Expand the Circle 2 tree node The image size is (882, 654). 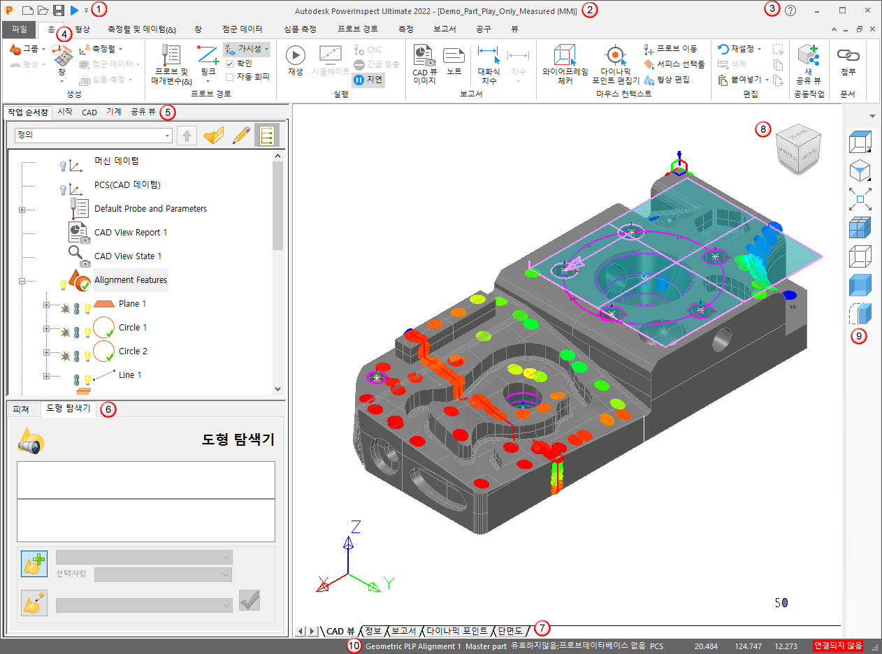click(x=47, y=352)
